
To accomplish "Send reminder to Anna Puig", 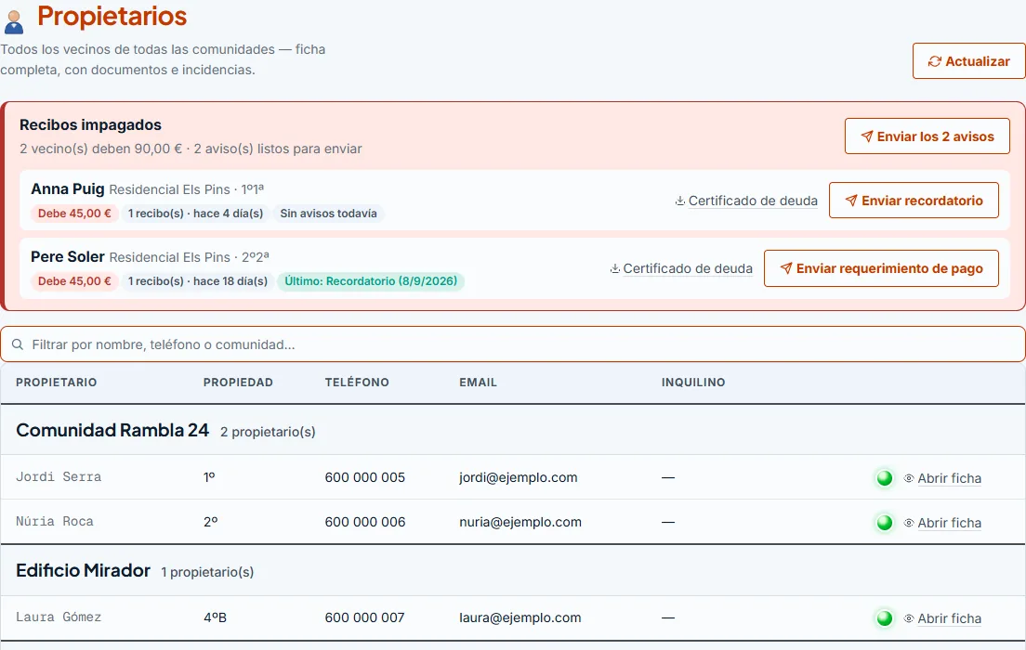I will [914, 200].
